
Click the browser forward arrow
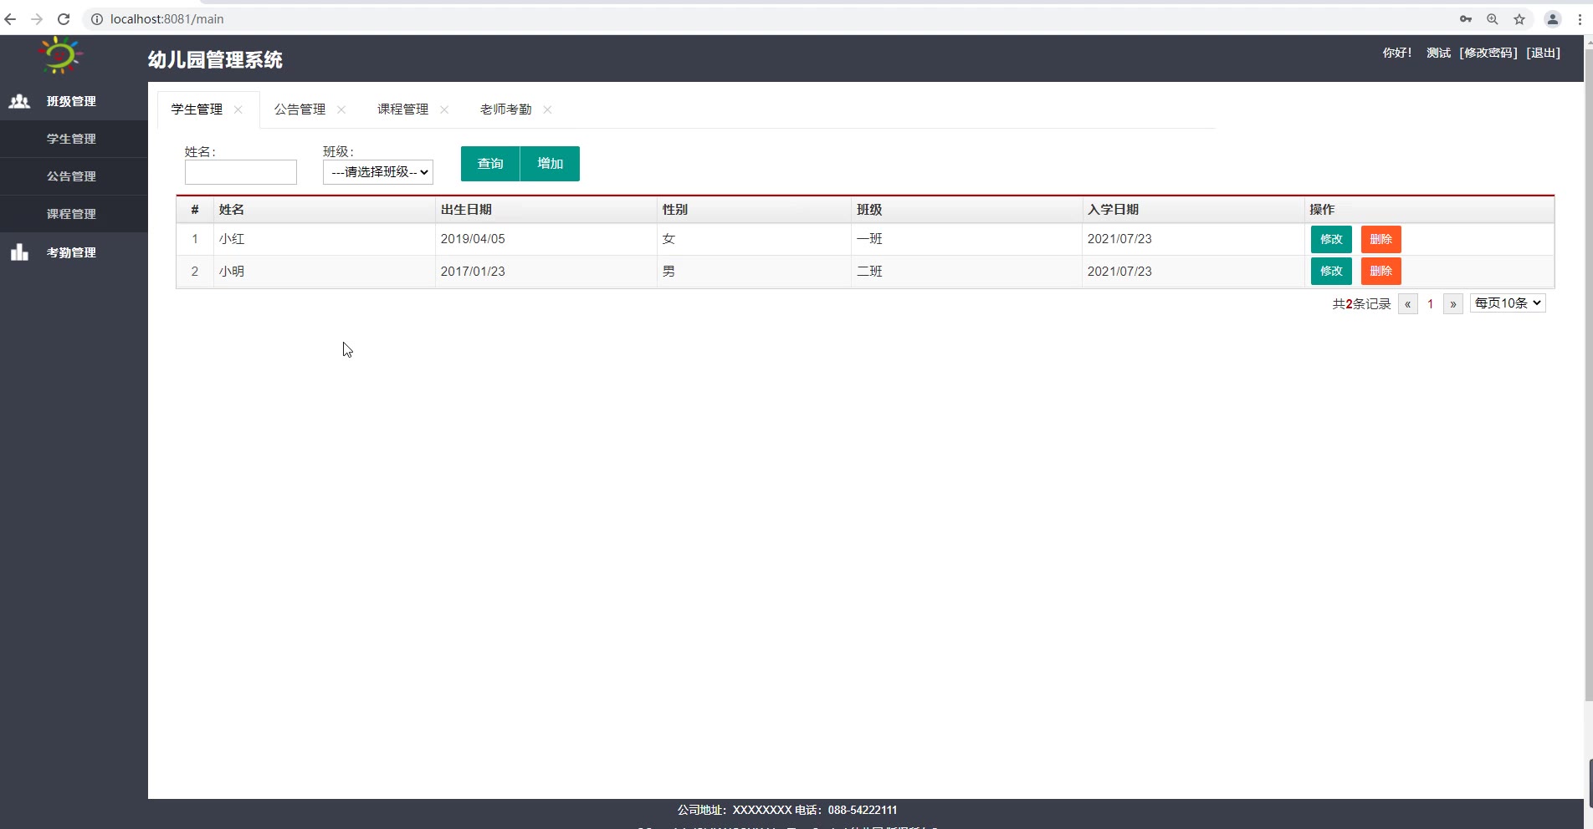tap(37, 19)
